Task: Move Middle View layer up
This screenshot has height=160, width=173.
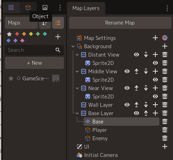Action: coord(137,71)
